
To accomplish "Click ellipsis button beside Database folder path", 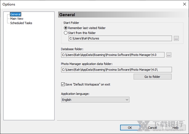I will pos(169,55).
